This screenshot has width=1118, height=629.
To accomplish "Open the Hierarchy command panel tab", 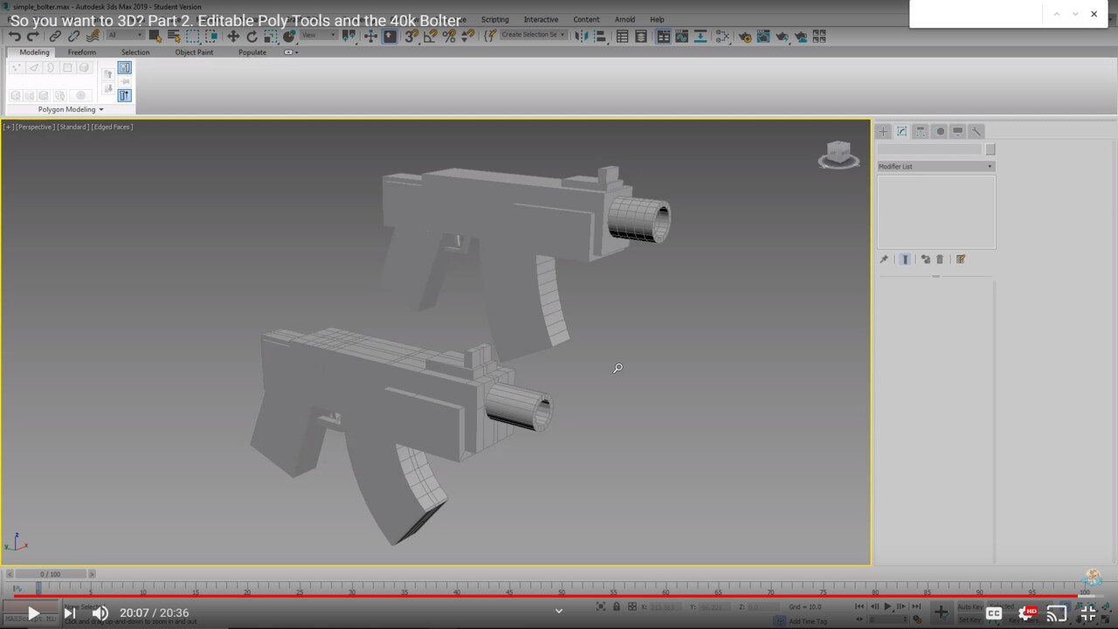I will coord(921,131).
